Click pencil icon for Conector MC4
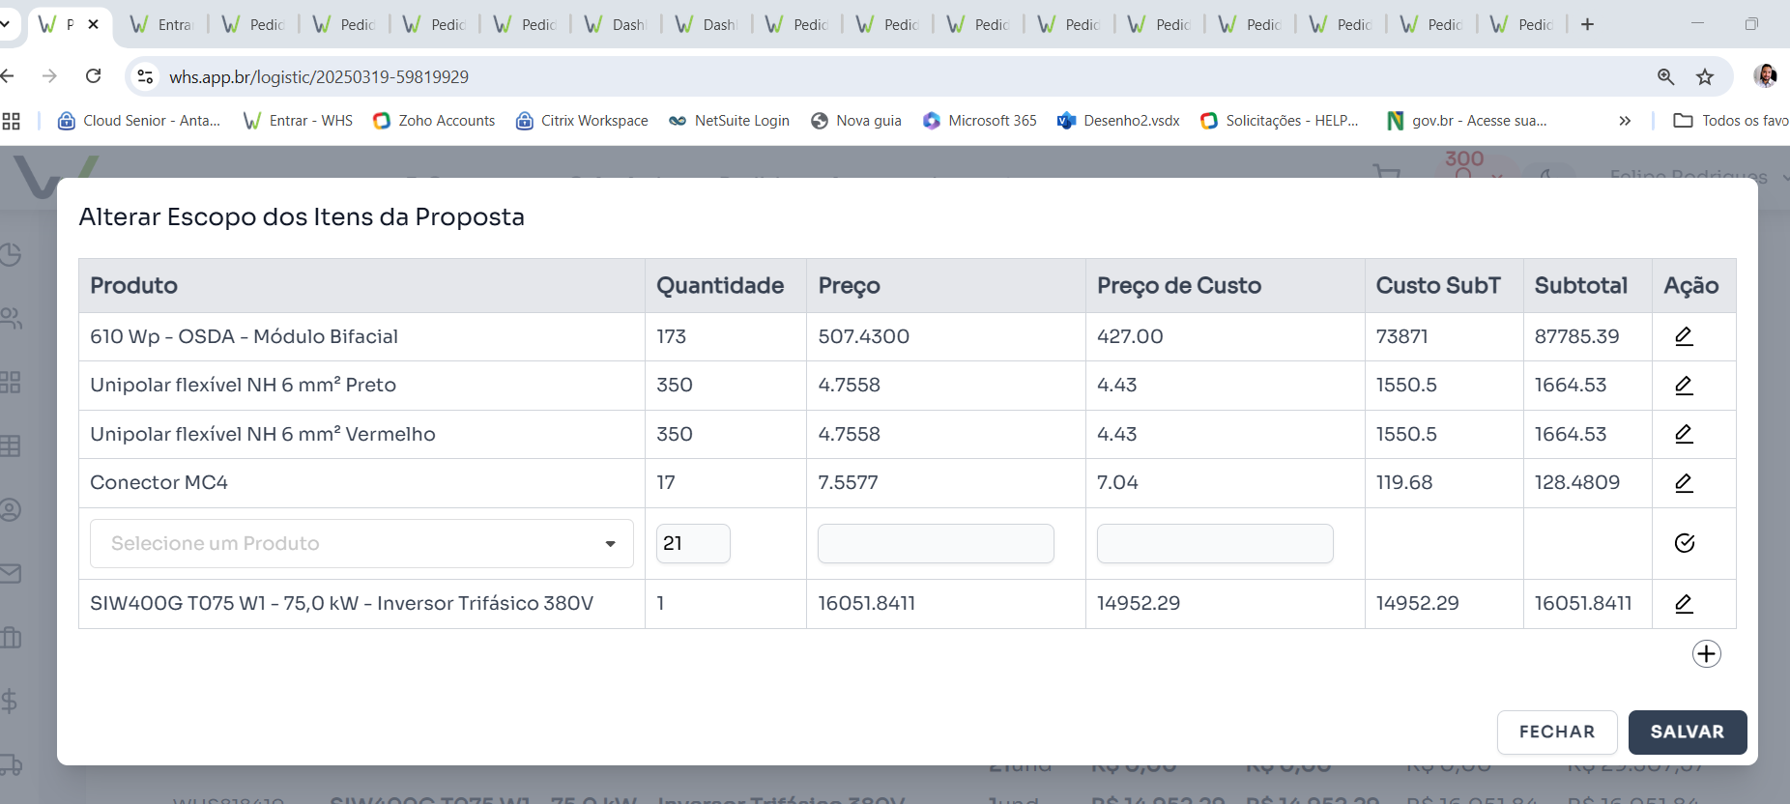 click(x=1683, y=483)
